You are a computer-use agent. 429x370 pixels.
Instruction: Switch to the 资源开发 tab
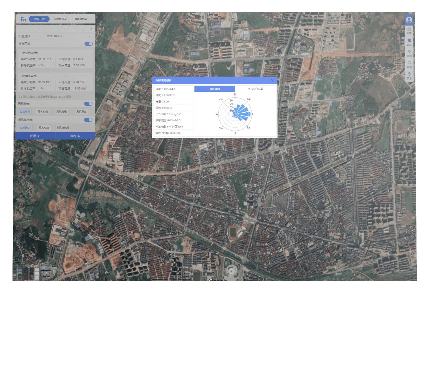(39, 19)
